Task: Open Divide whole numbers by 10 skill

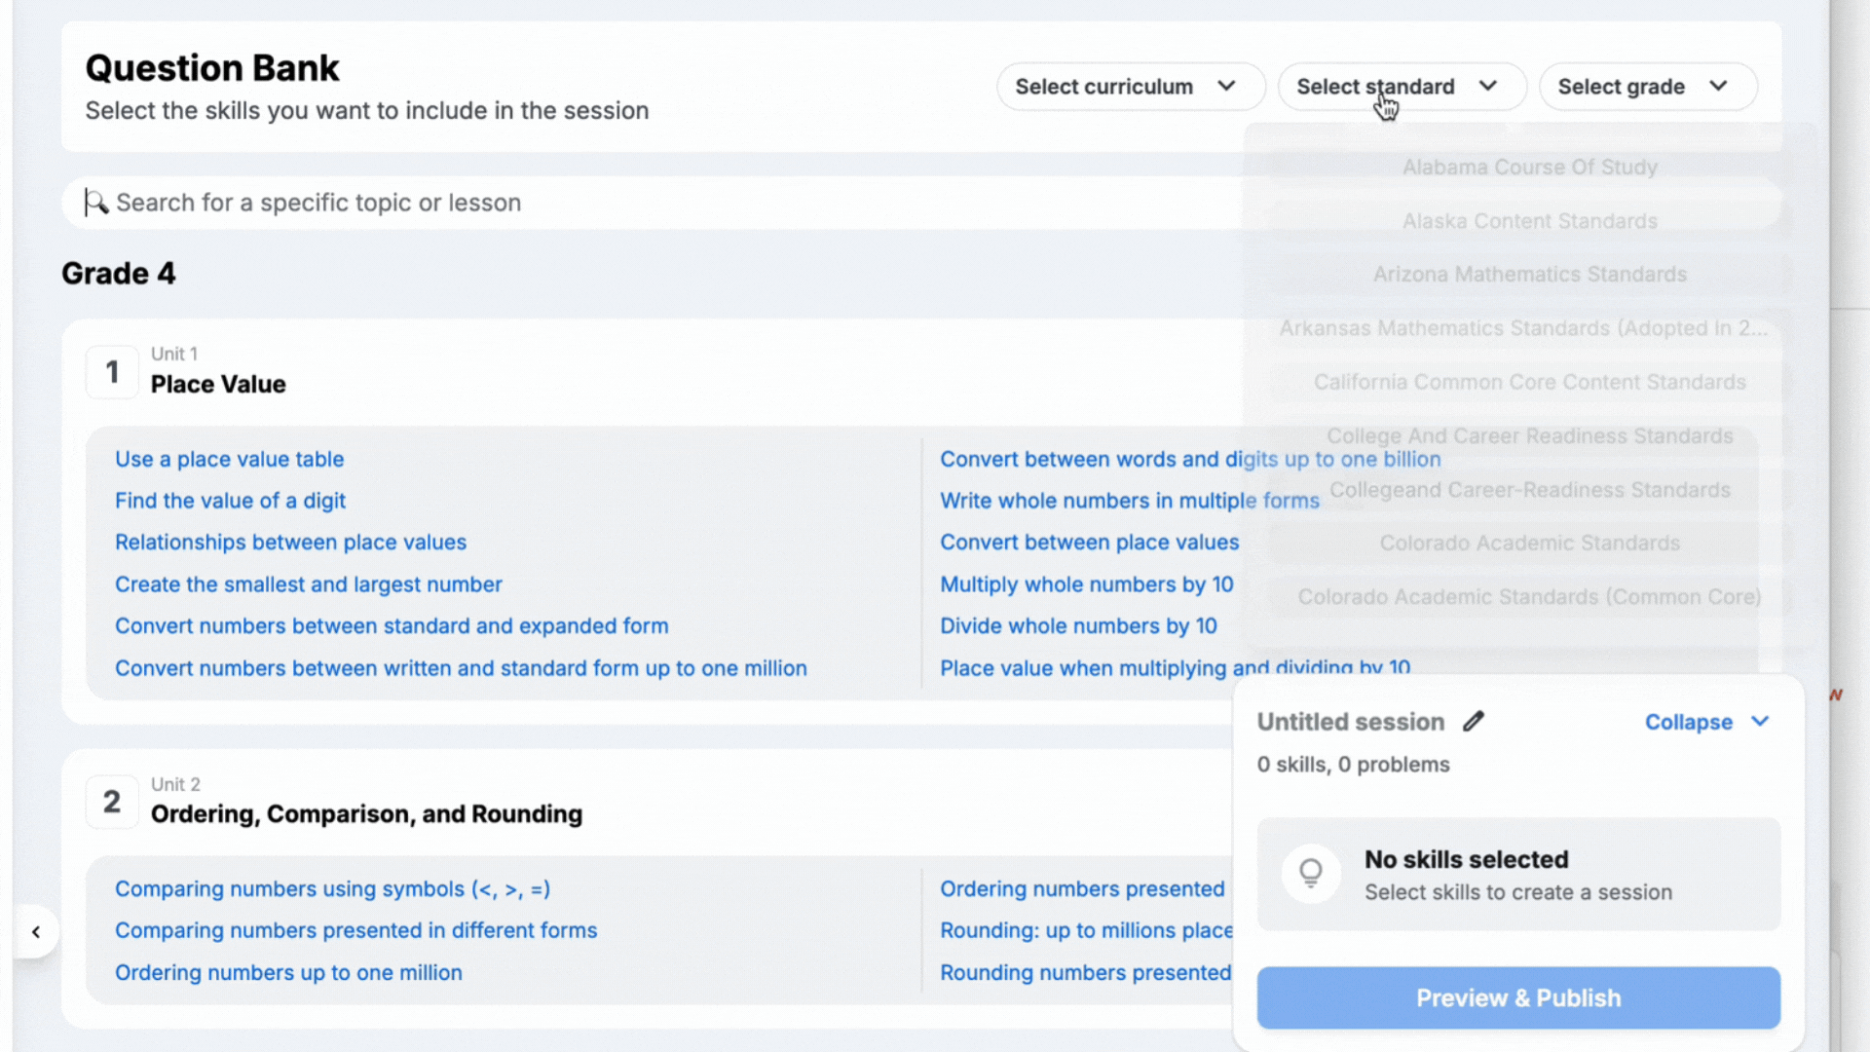Action: (1078, 626)
